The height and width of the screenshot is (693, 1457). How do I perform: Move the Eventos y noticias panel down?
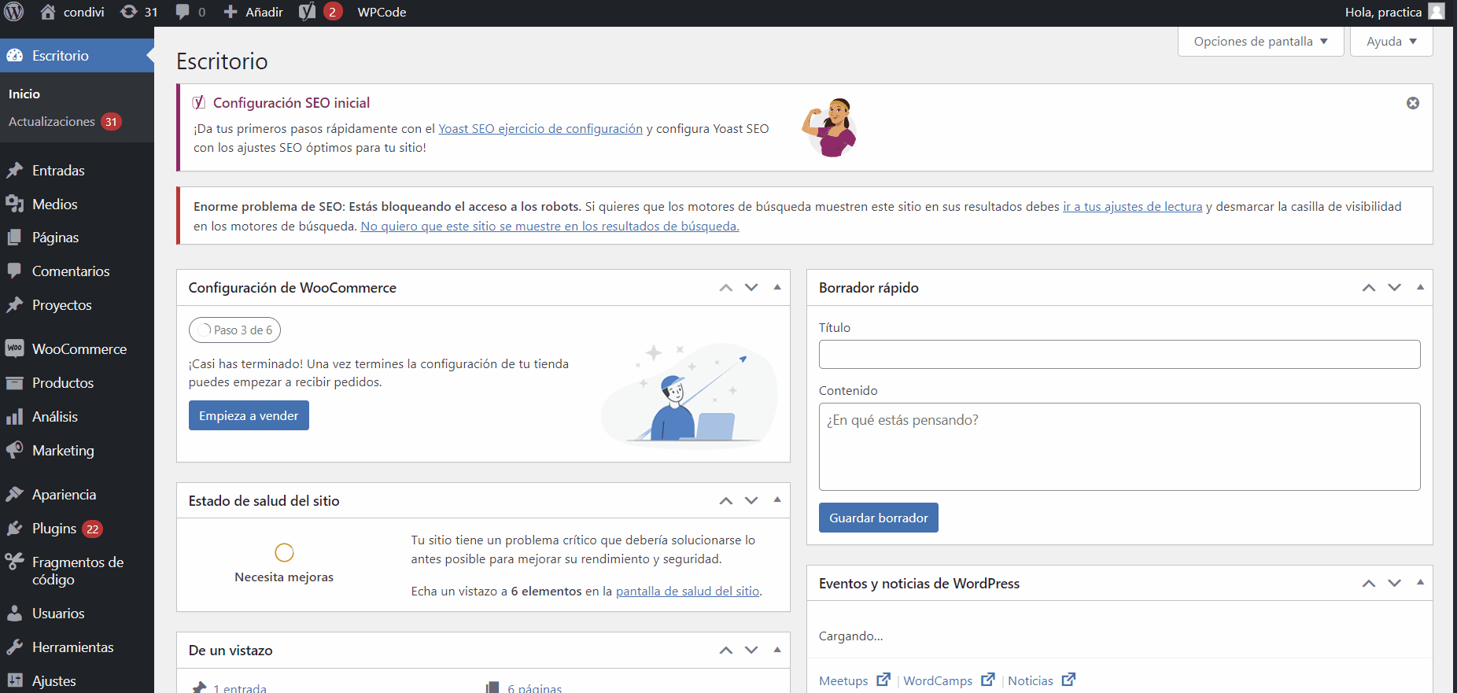tap(1394, 584)
